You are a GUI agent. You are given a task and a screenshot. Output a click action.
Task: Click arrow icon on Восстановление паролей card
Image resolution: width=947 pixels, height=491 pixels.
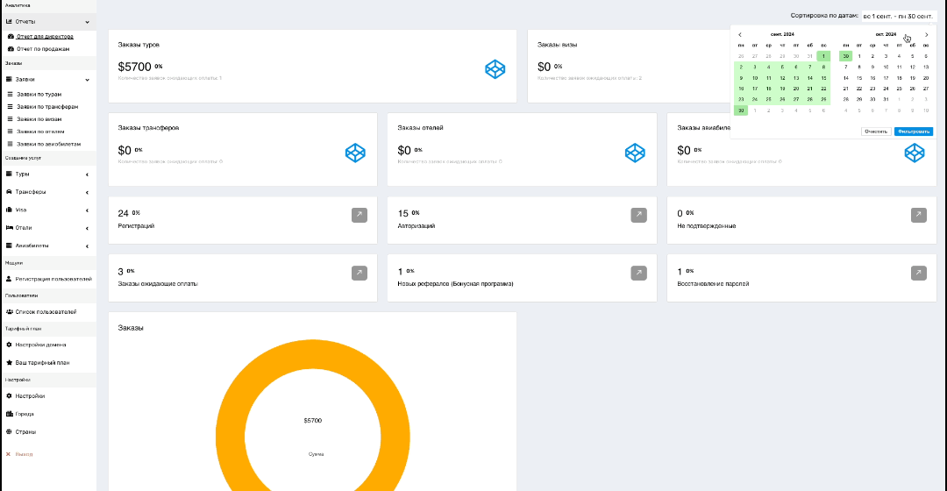[x=919, y=274]
